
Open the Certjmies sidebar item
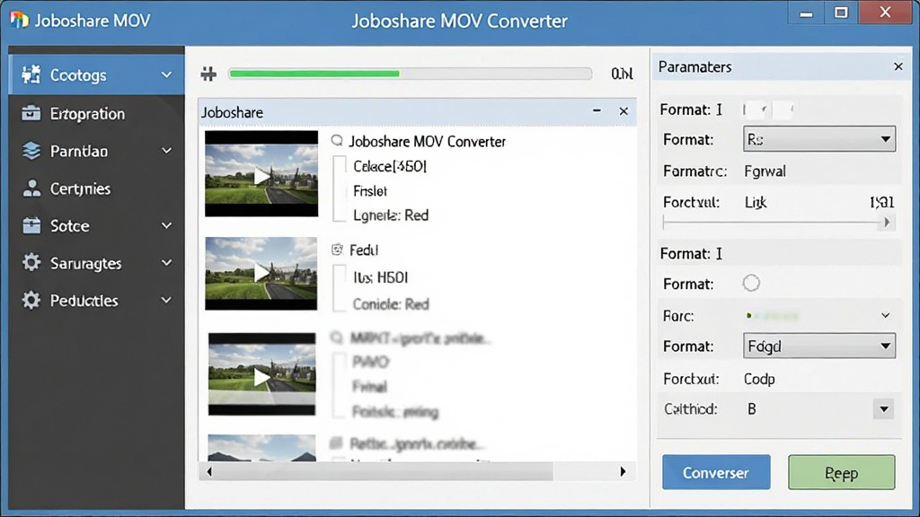96,188
